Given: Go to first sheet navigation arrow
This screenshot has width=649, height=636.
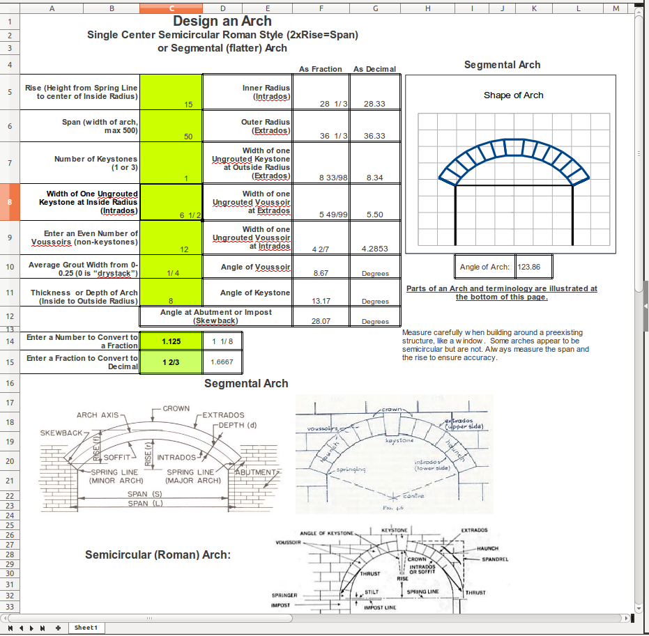Looking at the screenshot, I should pyautogui.click(x=10, y=628).
